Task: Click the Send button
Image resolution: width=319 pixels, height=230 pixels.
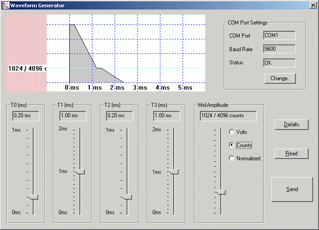Action: pyautogui.click(x=292, y=189)
